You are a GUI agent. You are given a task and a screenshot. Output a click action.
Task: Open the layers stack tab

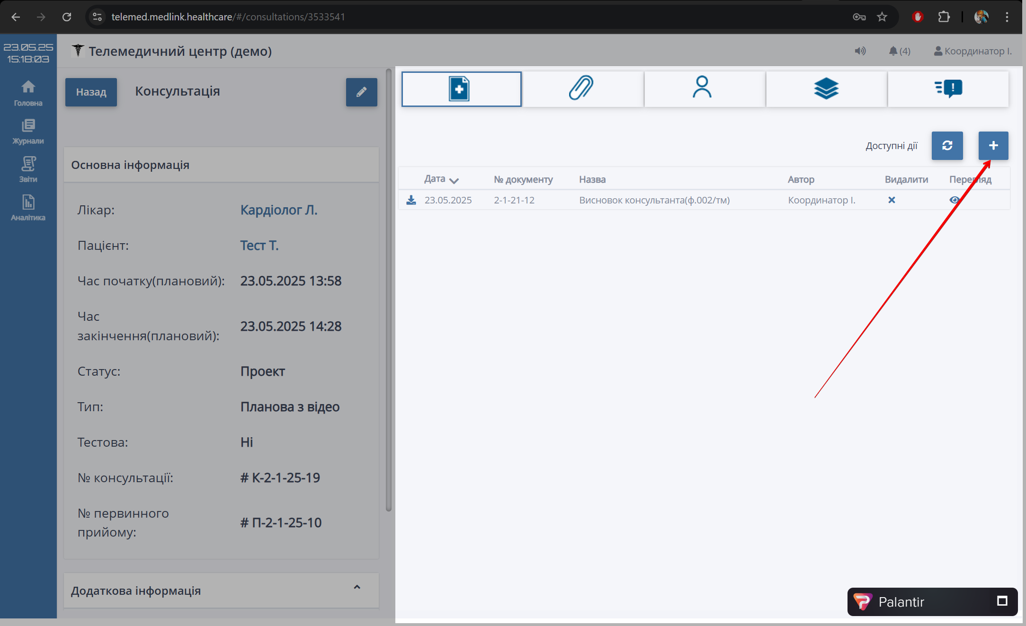click(826, 88)
